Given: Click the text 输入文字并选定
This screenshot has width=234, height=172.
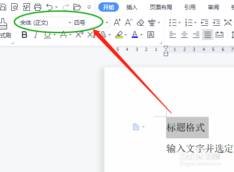Looking at the screenshot, I should pos(200,148).
